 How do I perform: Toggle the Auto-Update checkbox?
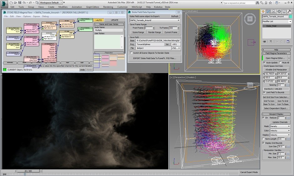(264, 62)
